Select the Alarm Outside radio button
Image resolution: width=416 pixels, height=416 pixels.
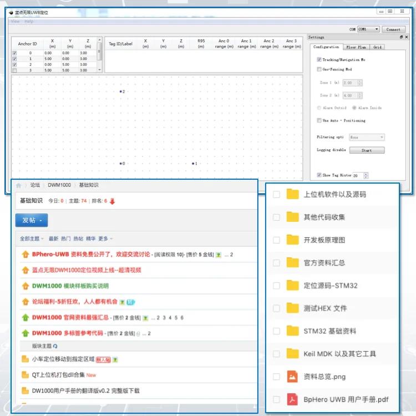pos(319,108)
